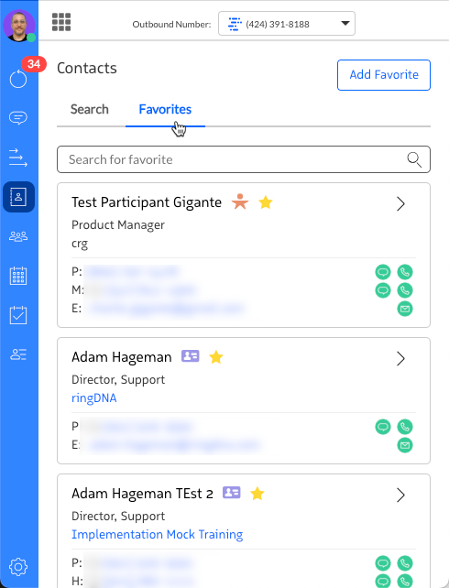Open the calendar icon in sidebar
The width and height of the screenshot is (449, 588).
click(18, 276)
